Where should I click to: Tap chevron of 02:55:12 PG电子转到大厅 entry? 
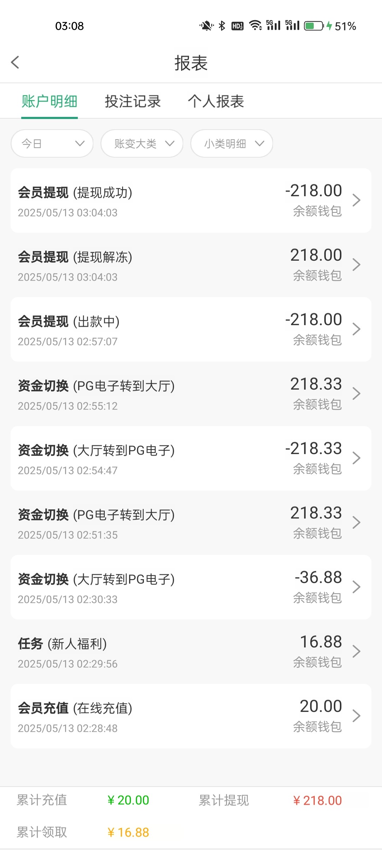click(356, 394)
